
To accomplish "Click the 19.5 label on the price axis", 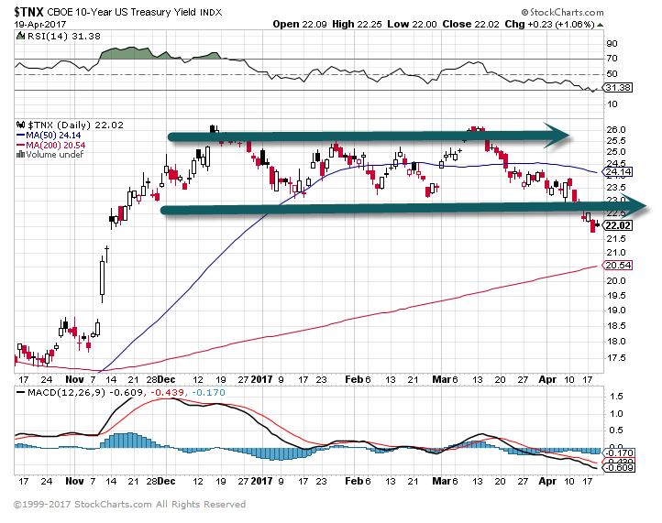I will click(615, 296).
